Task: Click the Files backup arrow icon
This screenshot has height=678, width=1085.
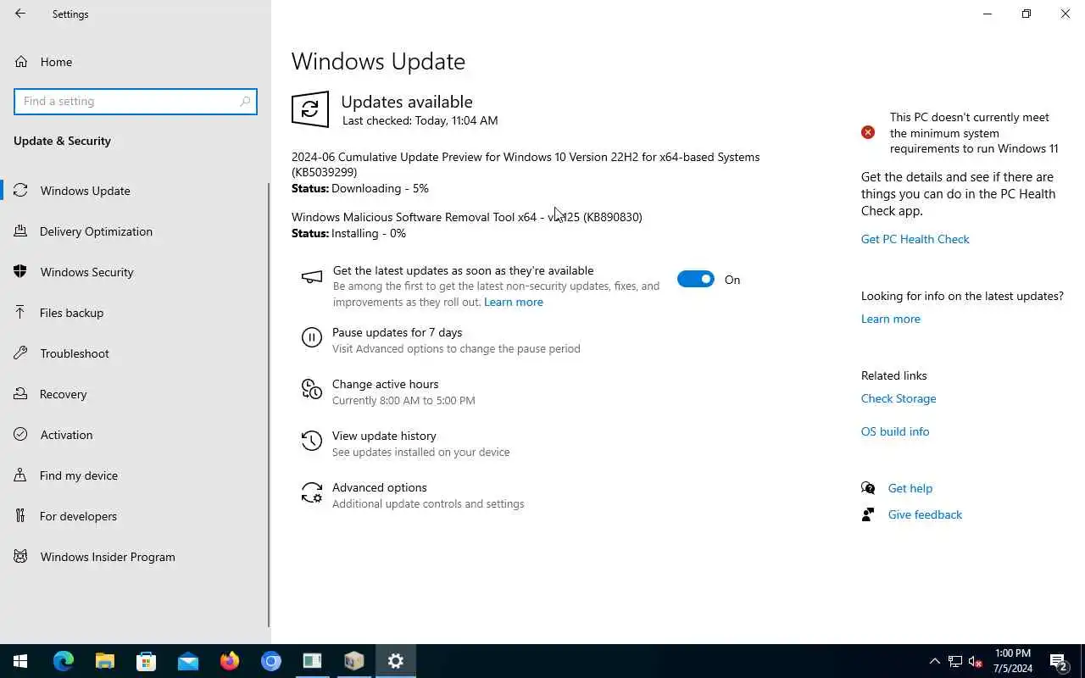Action: click(x=21, y=313)
